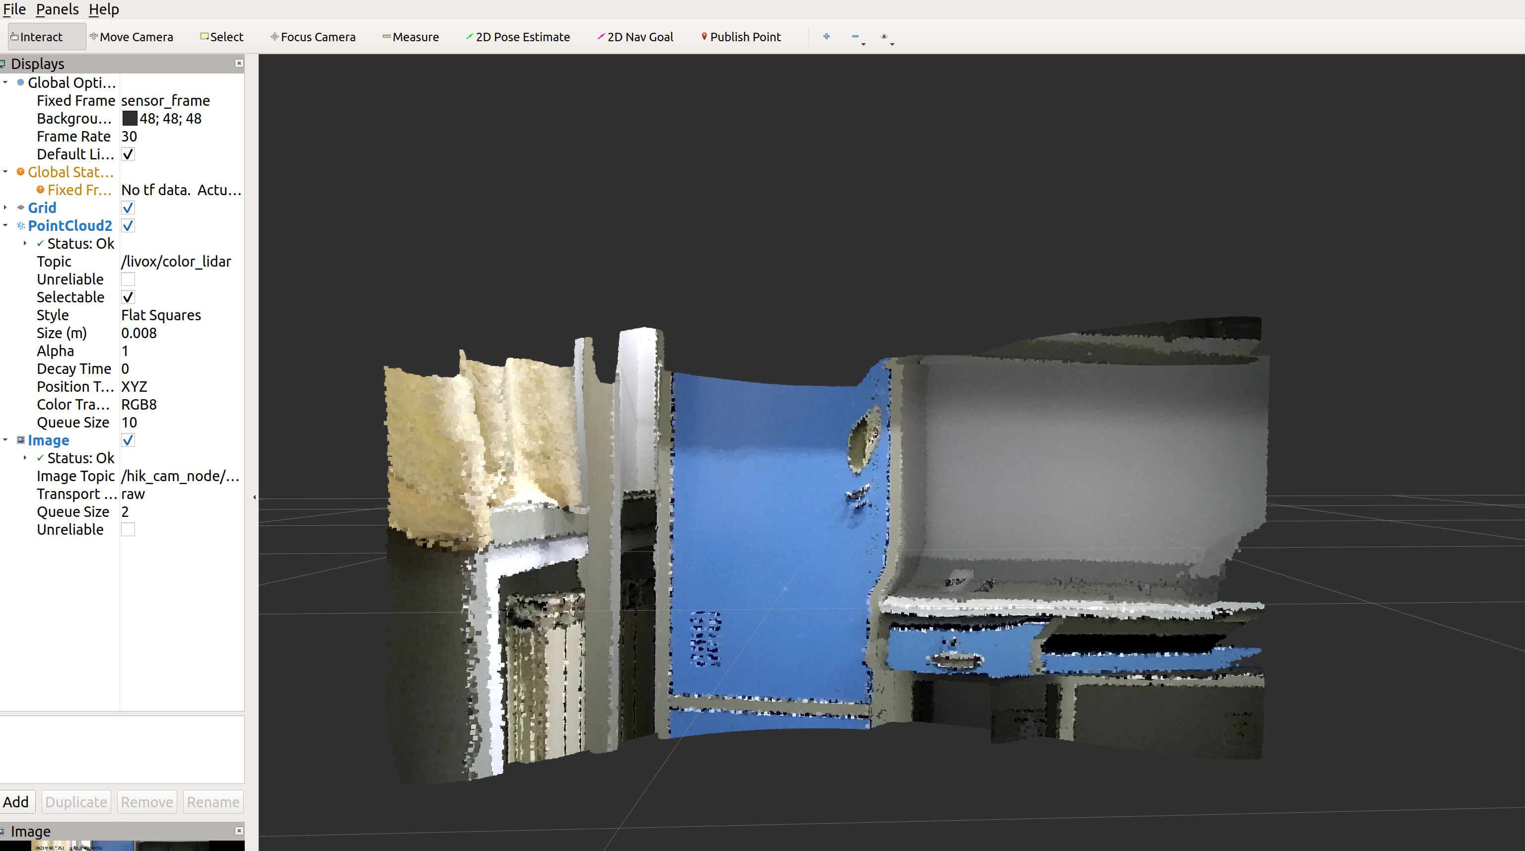Enable the PointCloud2 Unreliable checkbox

tap(128, 280)
